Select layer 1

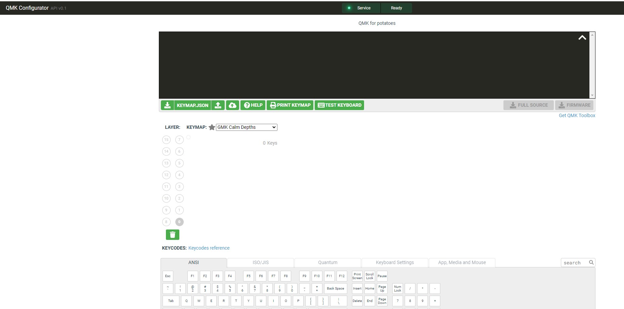pos(179,210)
